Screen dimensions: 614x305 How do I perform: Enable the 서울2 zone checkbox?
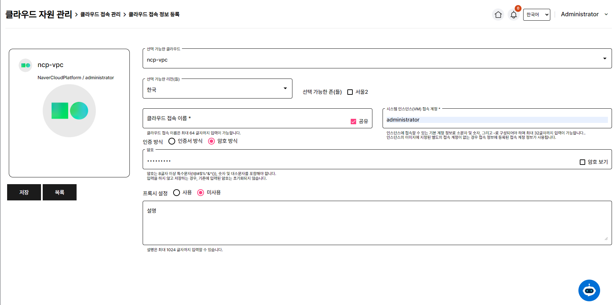tap(350, 92)
